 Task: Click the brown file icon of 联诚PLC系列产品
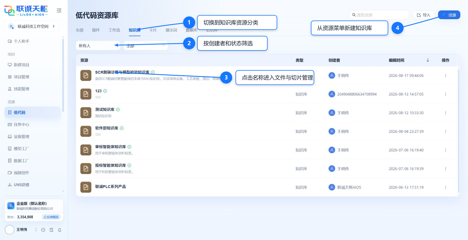[x=86, y=187]
